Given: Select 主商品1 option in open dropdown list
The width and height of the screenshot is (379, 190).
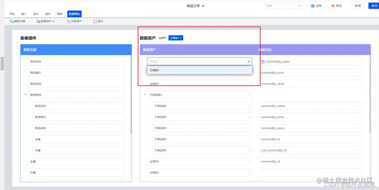Looking at the screenshot, I should click(200, 70).
